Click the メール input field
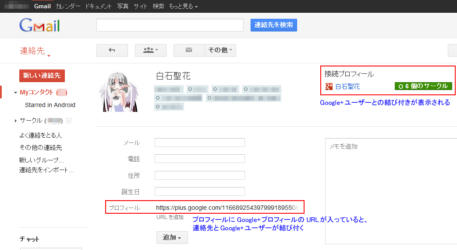The height and width of the screenshot is (250, 457). pos(199,142)
